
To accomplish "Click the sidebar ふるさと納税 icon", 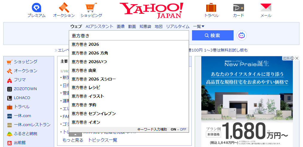I will [10, 134].
